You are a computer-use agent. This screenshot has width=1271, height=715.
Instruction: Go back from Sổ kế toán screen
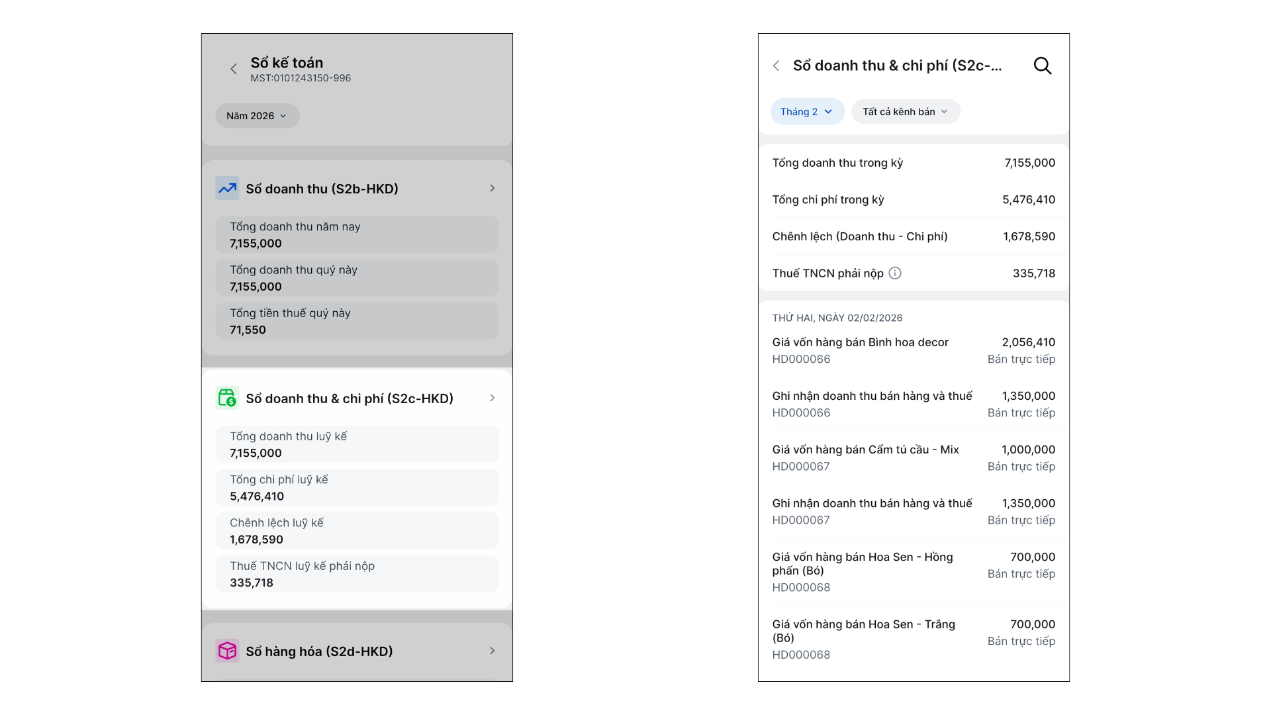234,69
